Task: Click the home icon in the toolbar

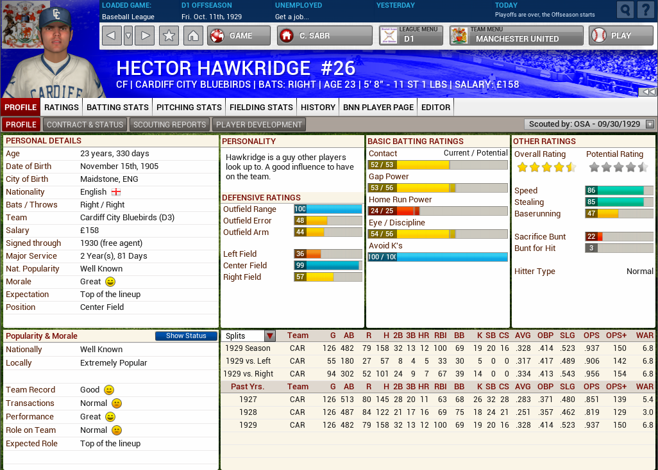Action: pyautogui.click(x=194, y=36)
